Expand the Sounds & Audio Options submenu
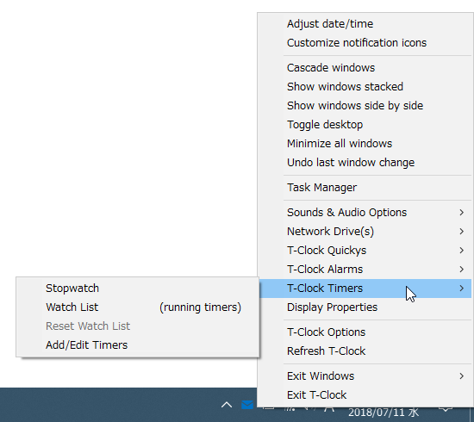This screenshot has width=474, height=422. (365, 213)
